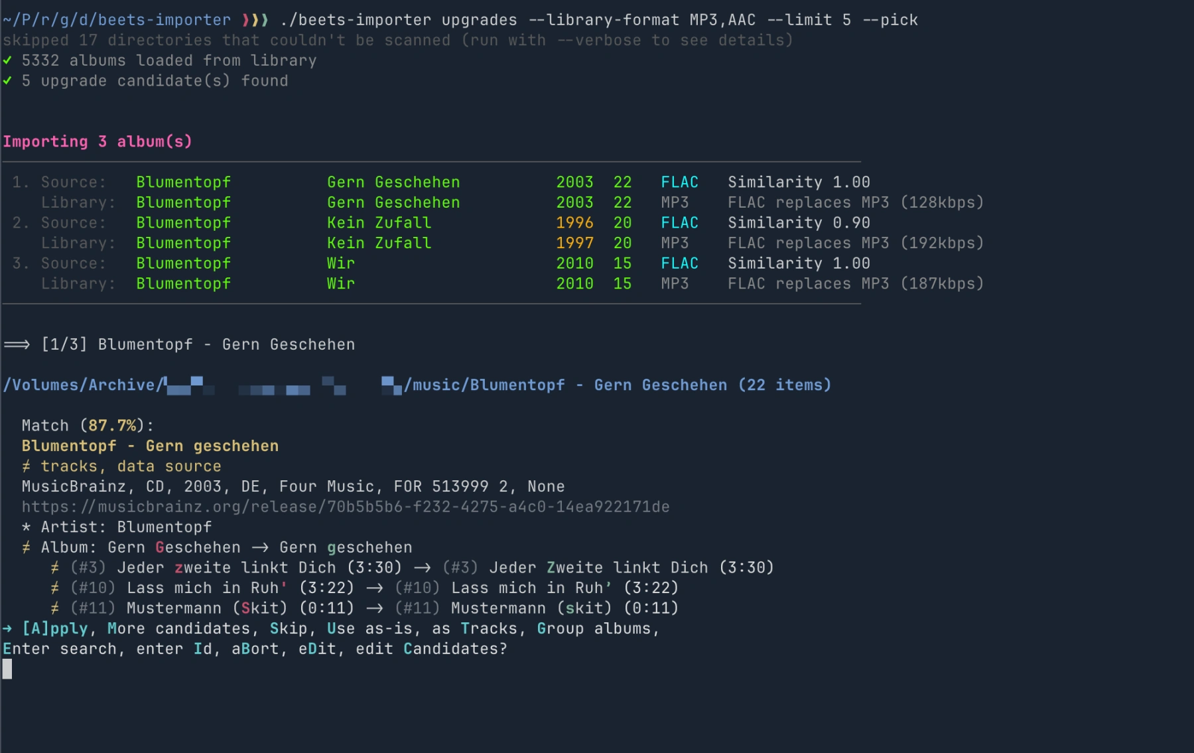Click the 'Importing 3 album(s)' heading
1194x753 pixels.
pyautogui.click(x=98, y=141)
